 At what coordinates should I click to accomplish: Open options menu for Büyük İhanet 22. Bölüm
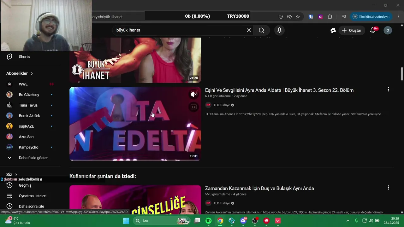tap(388, 90)
